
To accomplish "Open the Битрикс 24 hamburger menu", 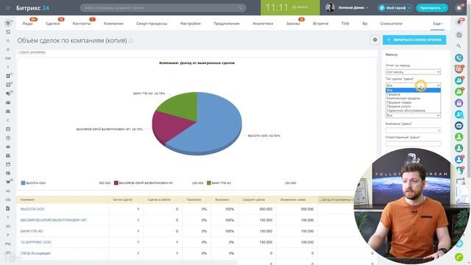I will pos(8,8).
